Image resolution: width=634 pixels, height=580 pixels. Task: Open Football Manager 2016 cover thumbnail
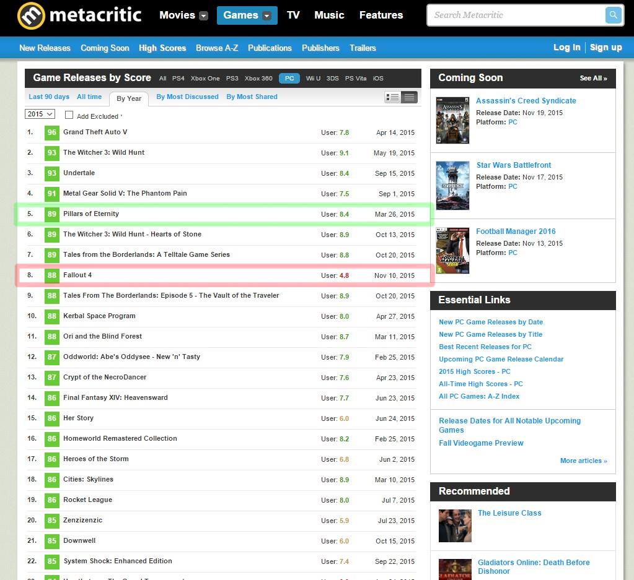(x=452, y=251)
